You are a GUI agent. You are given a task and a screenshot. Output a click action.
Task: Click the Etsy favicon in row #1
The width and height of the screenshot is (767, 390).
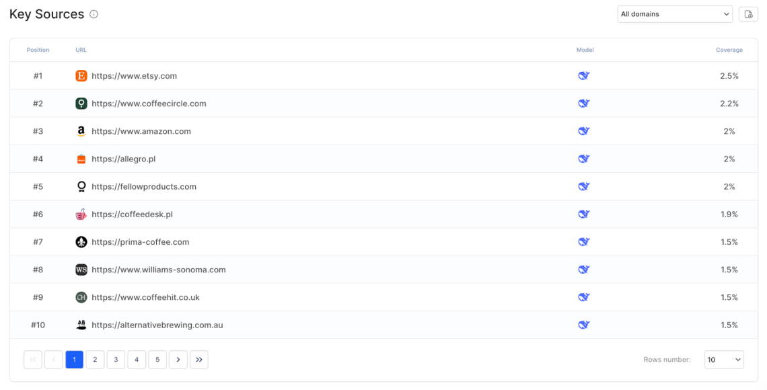pyautogui.click(x=81, y=76)
